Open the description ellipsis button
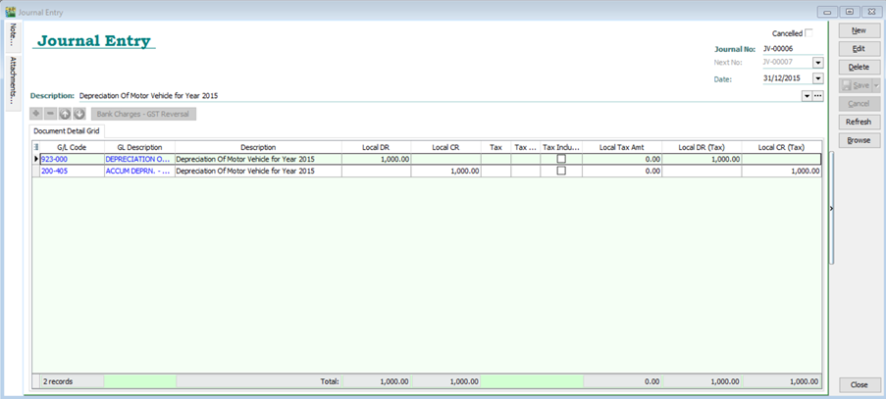Screen dimensions: 886x399 (817, 96)
